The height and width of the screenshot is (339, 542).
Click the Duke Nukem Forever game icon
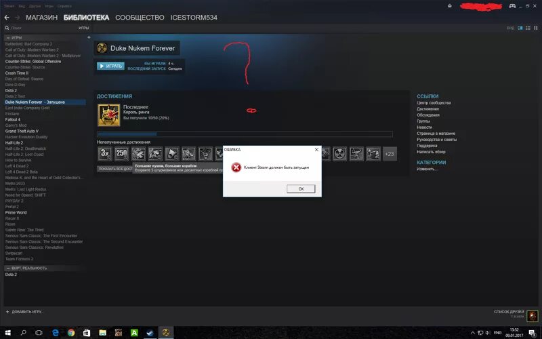coord(102,48)
